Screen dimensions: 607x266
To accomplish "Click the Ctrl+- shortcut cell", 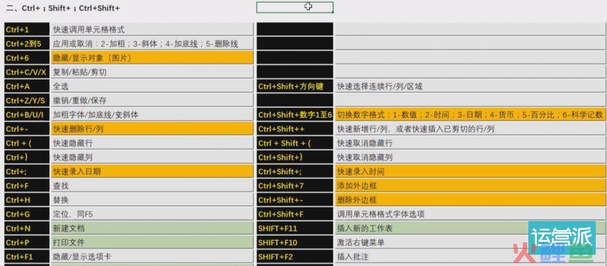I will click(27, 129).
